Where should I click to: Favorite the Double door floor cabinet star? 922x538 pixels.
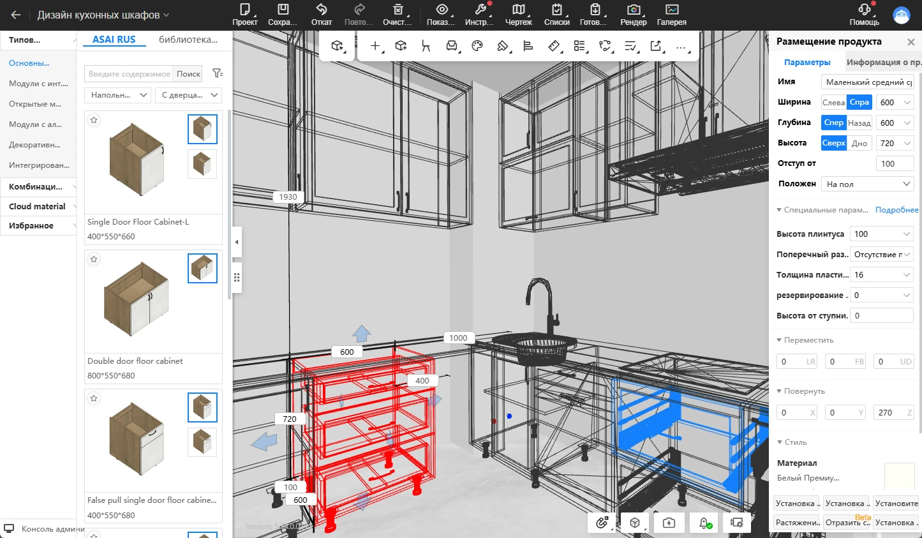(x=94, y=260)
